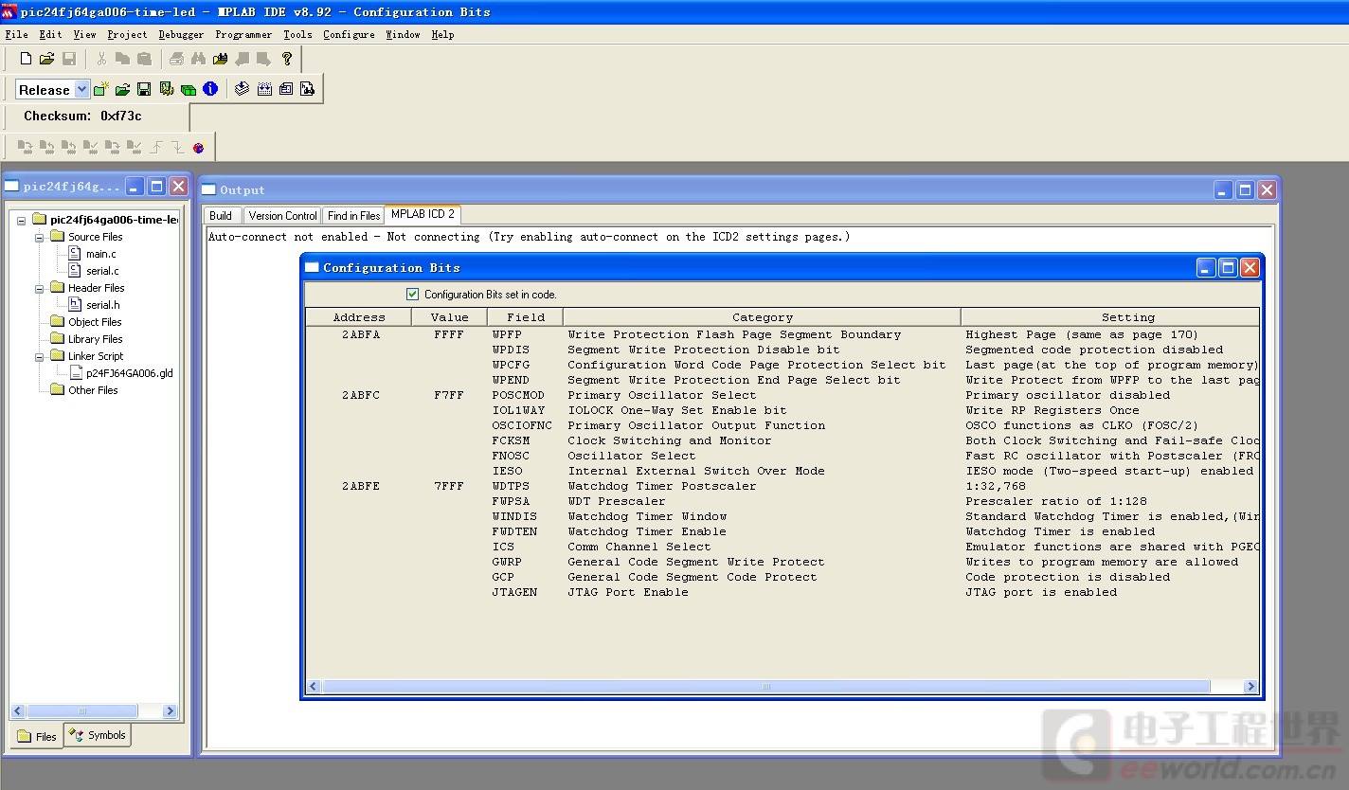Image resolution: width=1349 pixels, height=790 pixels.
Task: Open the Window menu
Action: 403,34
